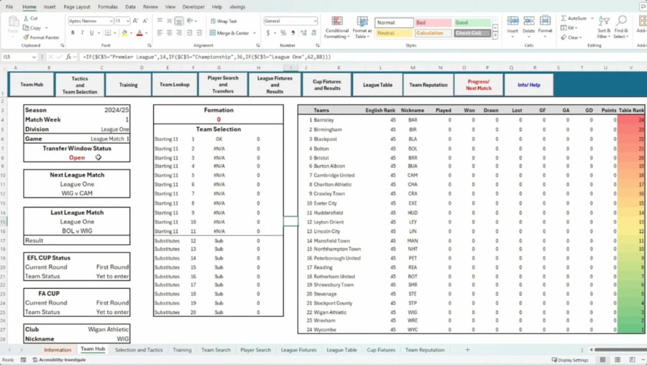647x365 pixels.
Task: Toggle italic formatting
Action: (x=81, y=33)
